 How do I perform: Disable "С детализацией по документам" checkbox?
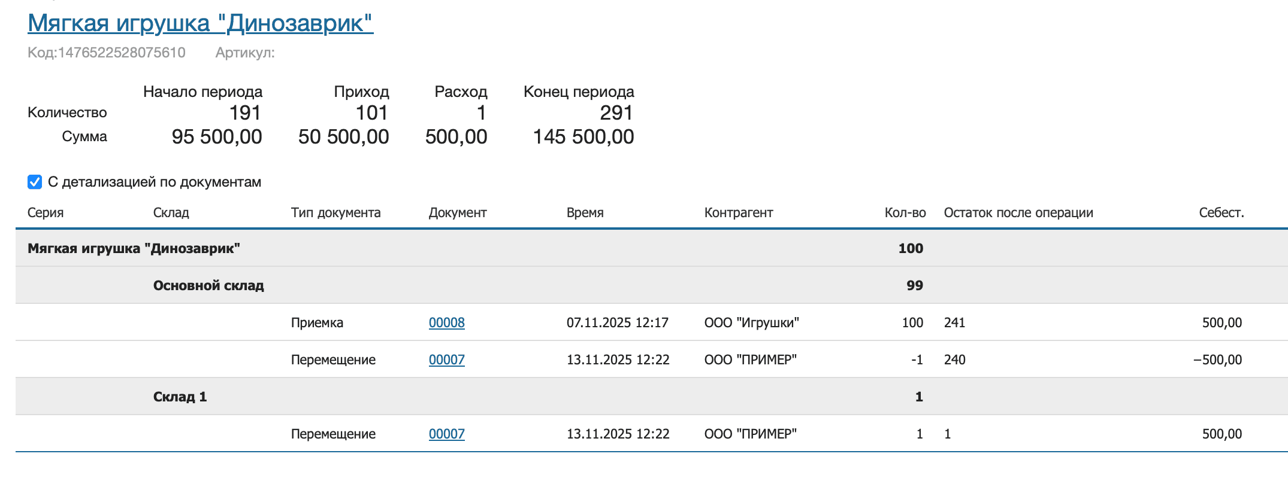[33, 181]
